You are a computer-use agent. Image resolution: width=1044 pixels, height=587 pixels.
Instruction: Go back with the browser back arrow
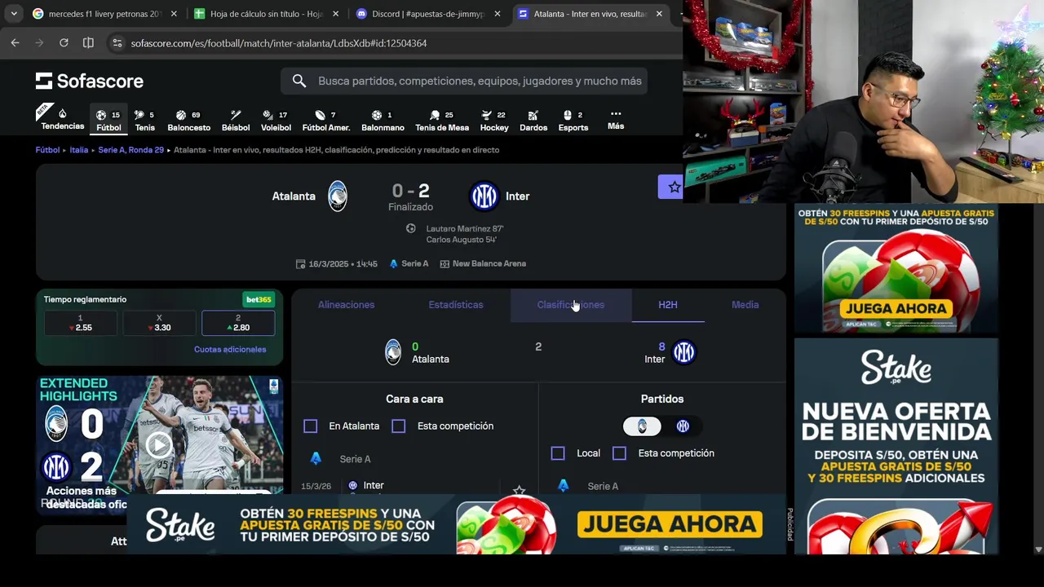15,43
